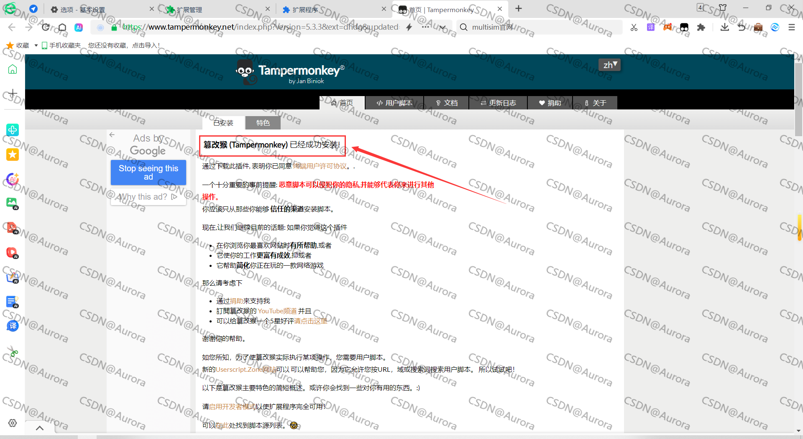Open the 捐助 navigation item
This screenshot has height=439, width=803.
[550, 103]
